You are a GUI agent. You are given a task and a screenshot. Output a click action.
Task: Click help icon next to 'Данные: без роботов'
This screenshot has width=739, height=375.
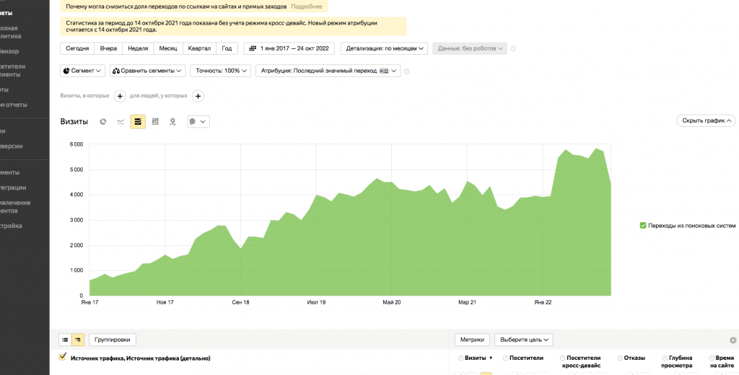[513, 48]
